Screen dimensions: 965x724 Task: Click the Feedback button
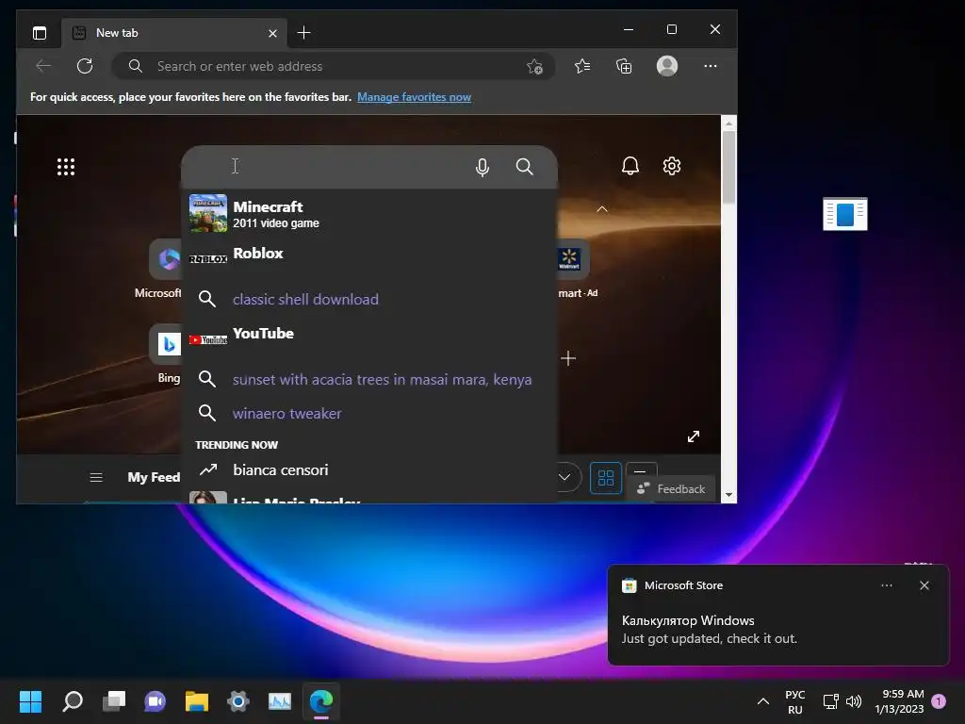(671, 489)
